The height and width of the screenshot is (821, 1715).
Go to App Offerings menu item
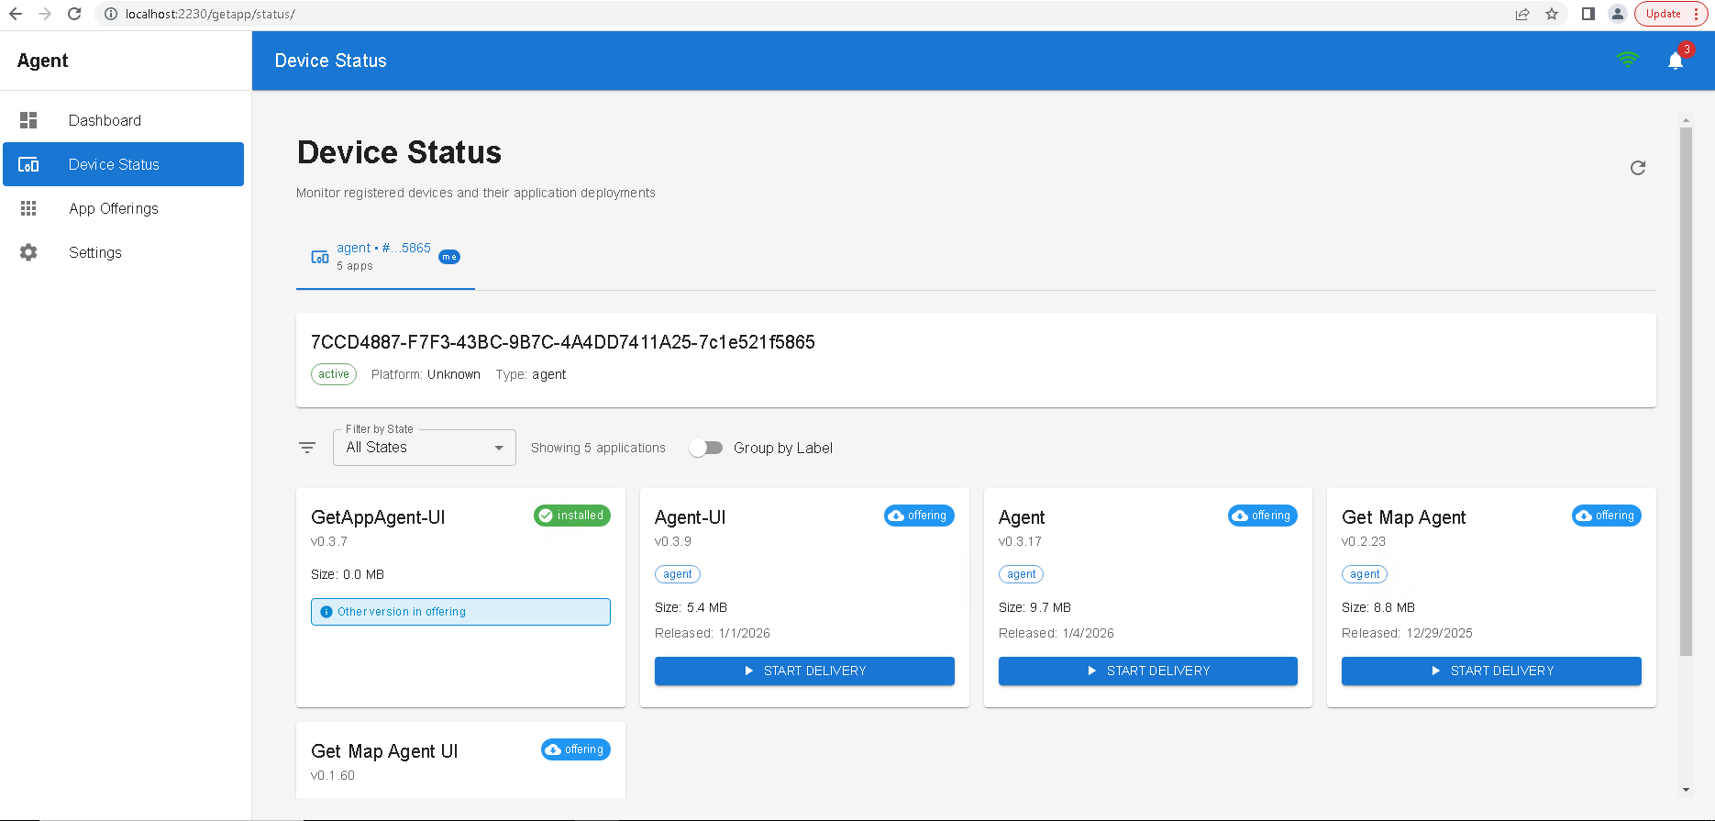point(124,208)
